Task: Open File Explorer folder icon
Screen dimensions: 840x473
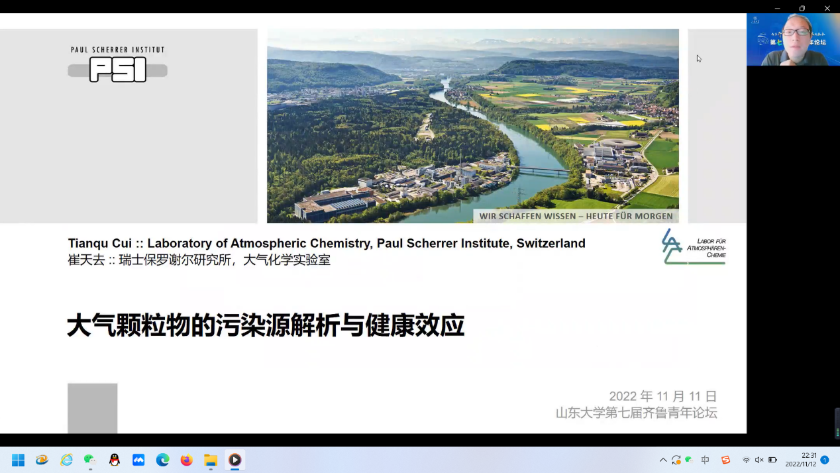Action: click(211, 460)
